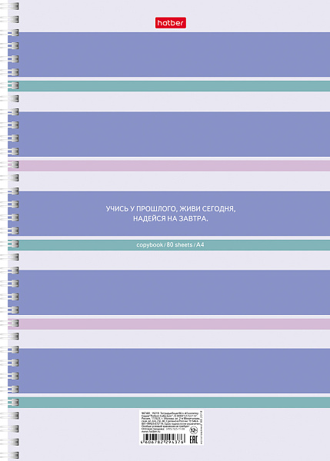Click the red hatber logo

tap(171, 22)
